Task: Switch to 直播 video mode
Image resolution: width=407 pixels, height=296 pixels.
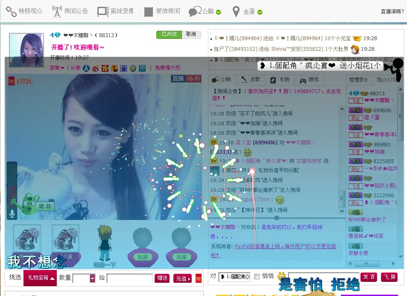Action: tap(178, 79)
